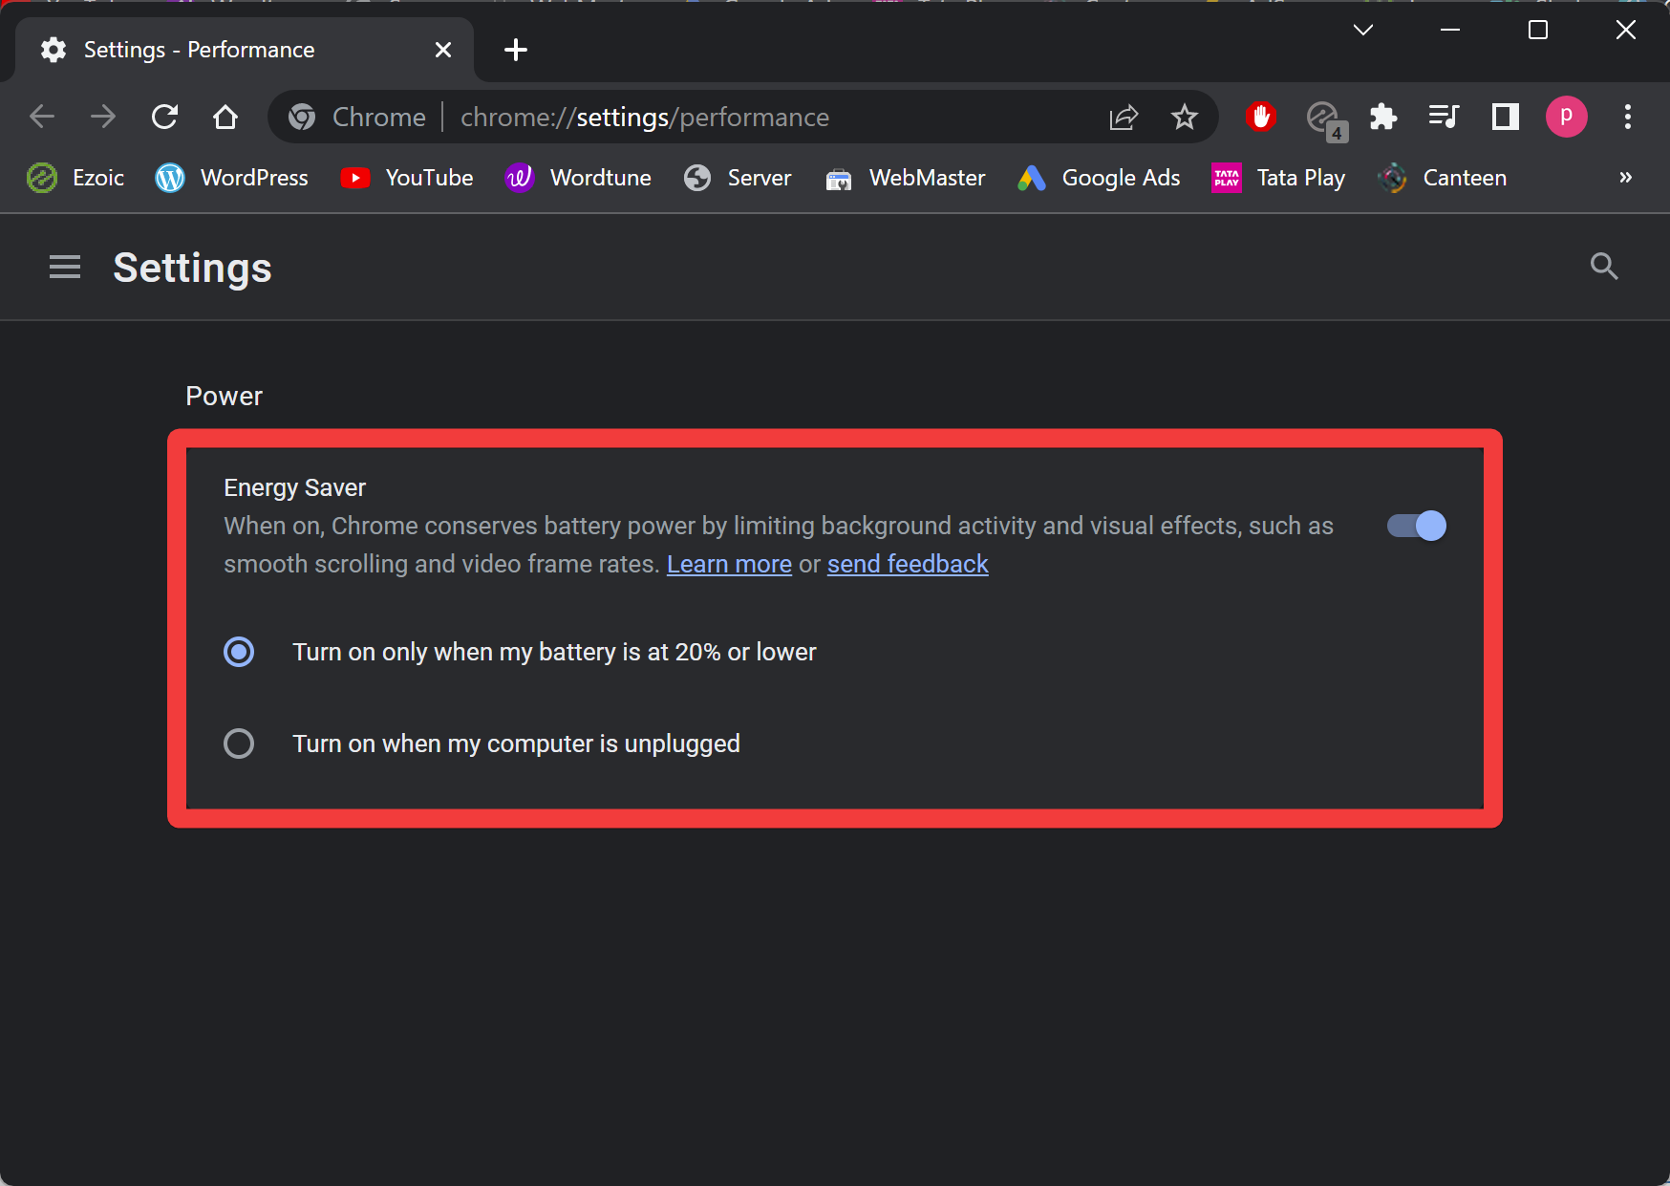The image size is (1670, 1186).
Task: Open the Ezoic bookmark
Action: (75, 178)
